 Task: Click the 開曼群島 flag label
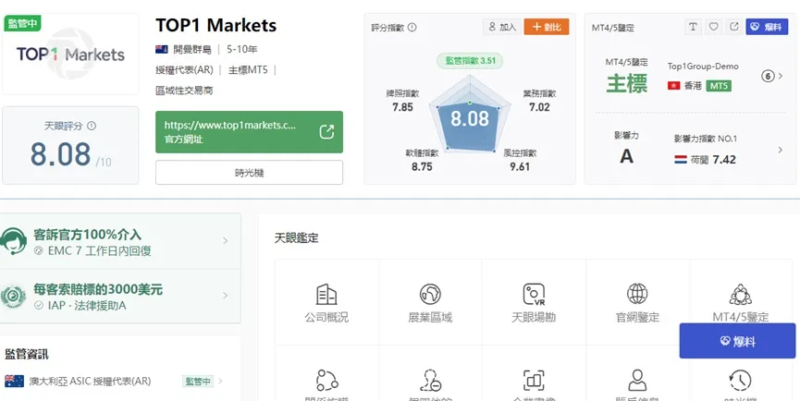(183, 49)
